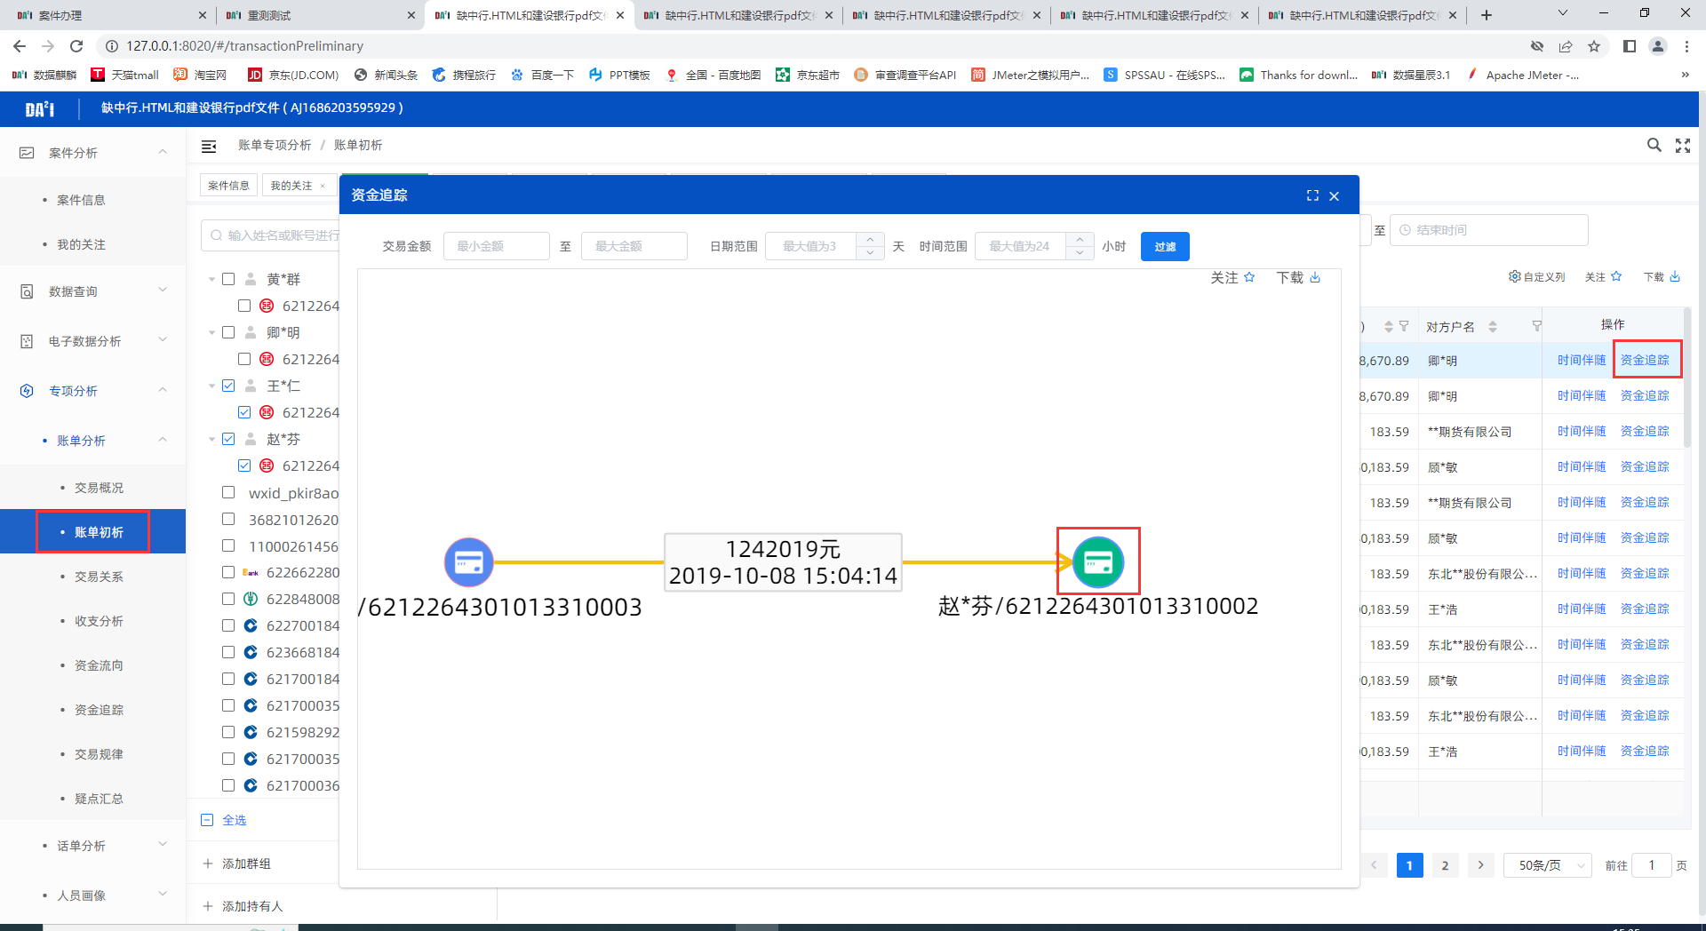1706x931 pixels.
Task: Bookmark this page with the star icon
Action: 1594,46
